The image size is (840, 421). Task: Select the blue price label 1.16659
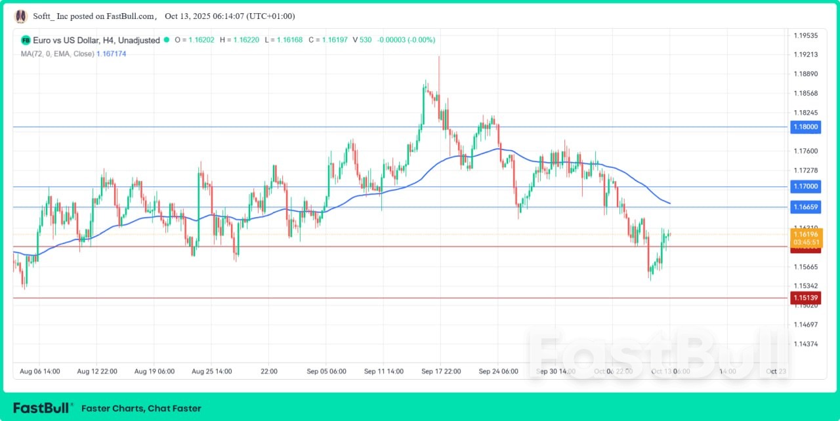805,207
